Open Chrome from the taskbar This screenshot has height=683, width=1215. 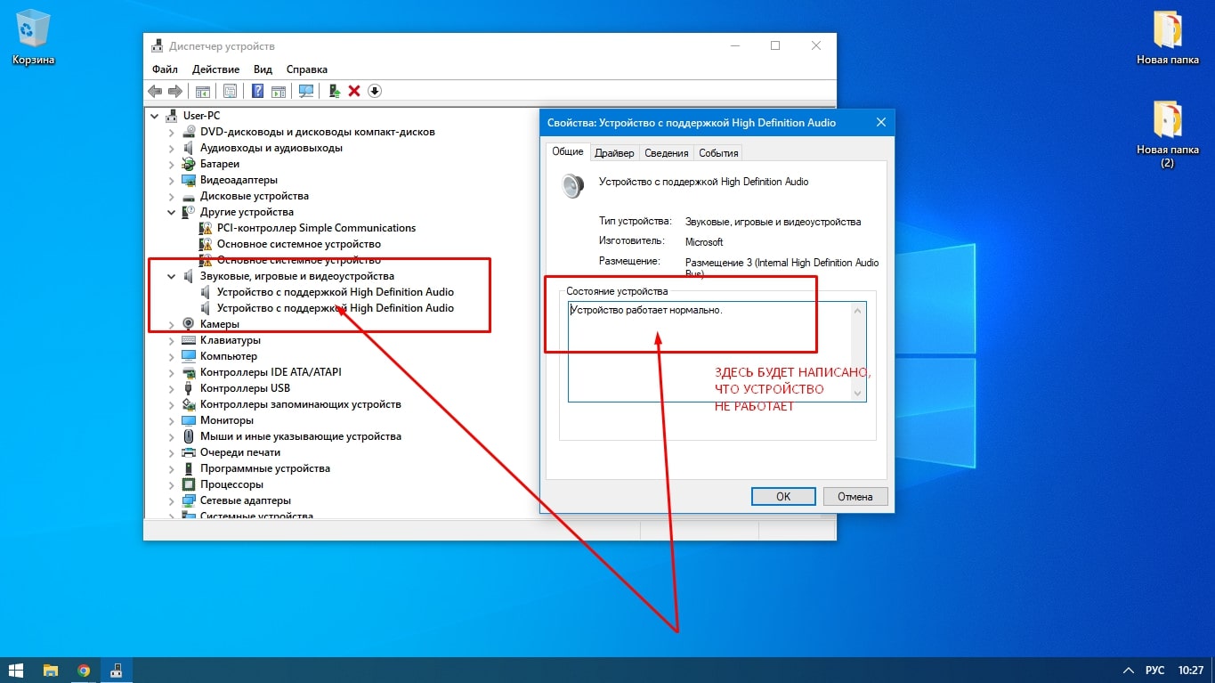pyautogui.click(x=83, y=671)
